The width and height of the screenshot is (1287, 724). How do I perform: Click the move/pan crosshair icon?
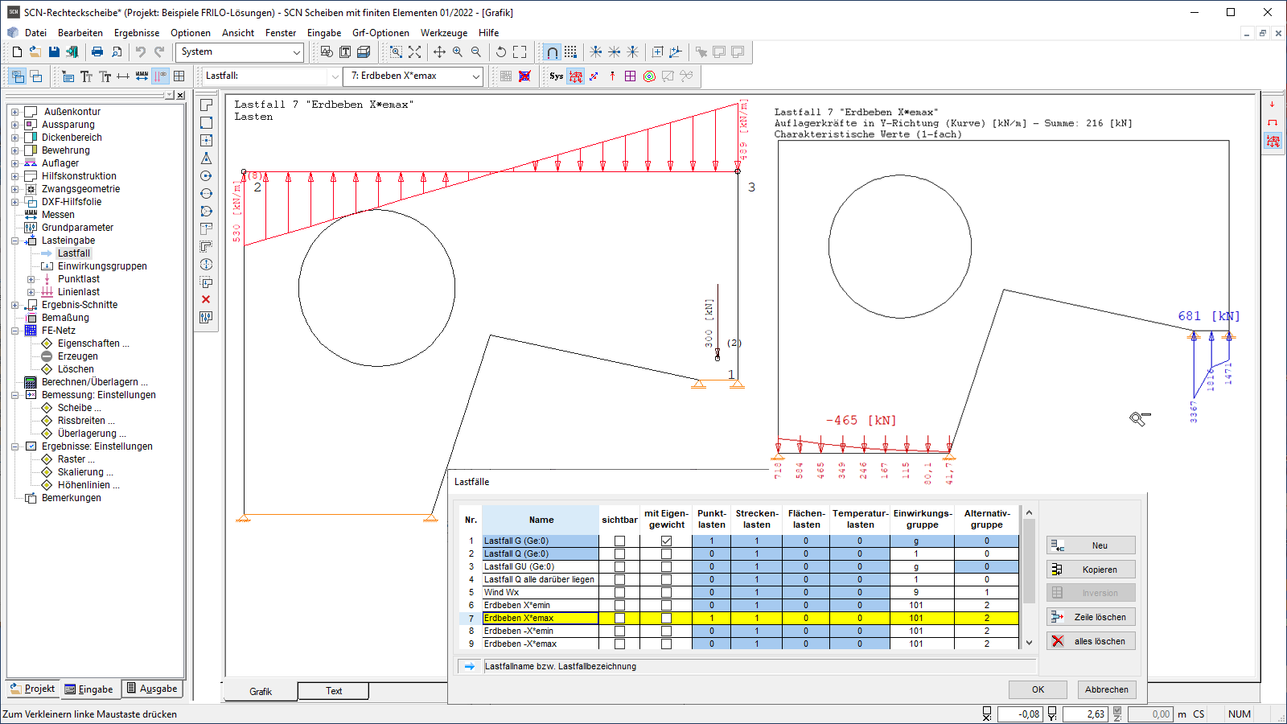click(439, 51)
